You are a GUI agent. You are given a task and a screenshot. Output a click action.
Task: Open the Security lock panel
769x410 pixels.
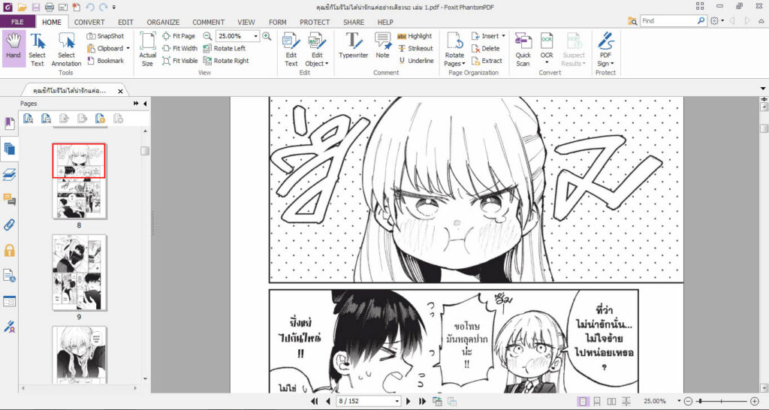point(9,251)
